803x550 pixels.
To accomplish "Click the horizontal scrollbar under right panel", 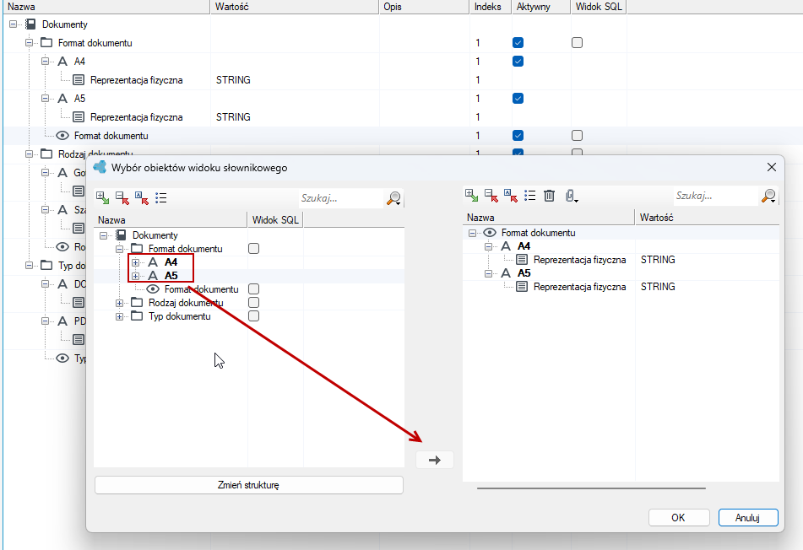I will (591, 488).
